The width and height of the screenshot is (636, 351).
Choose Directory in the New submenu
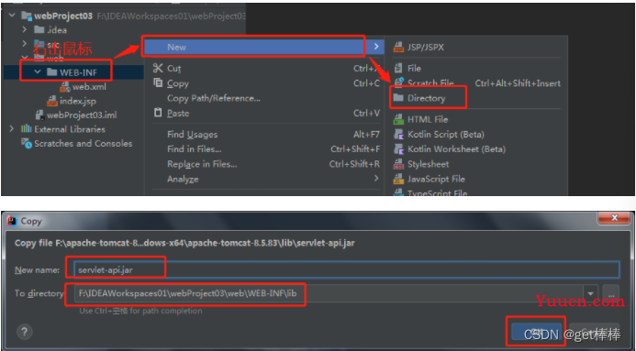[x=475, y=98]
